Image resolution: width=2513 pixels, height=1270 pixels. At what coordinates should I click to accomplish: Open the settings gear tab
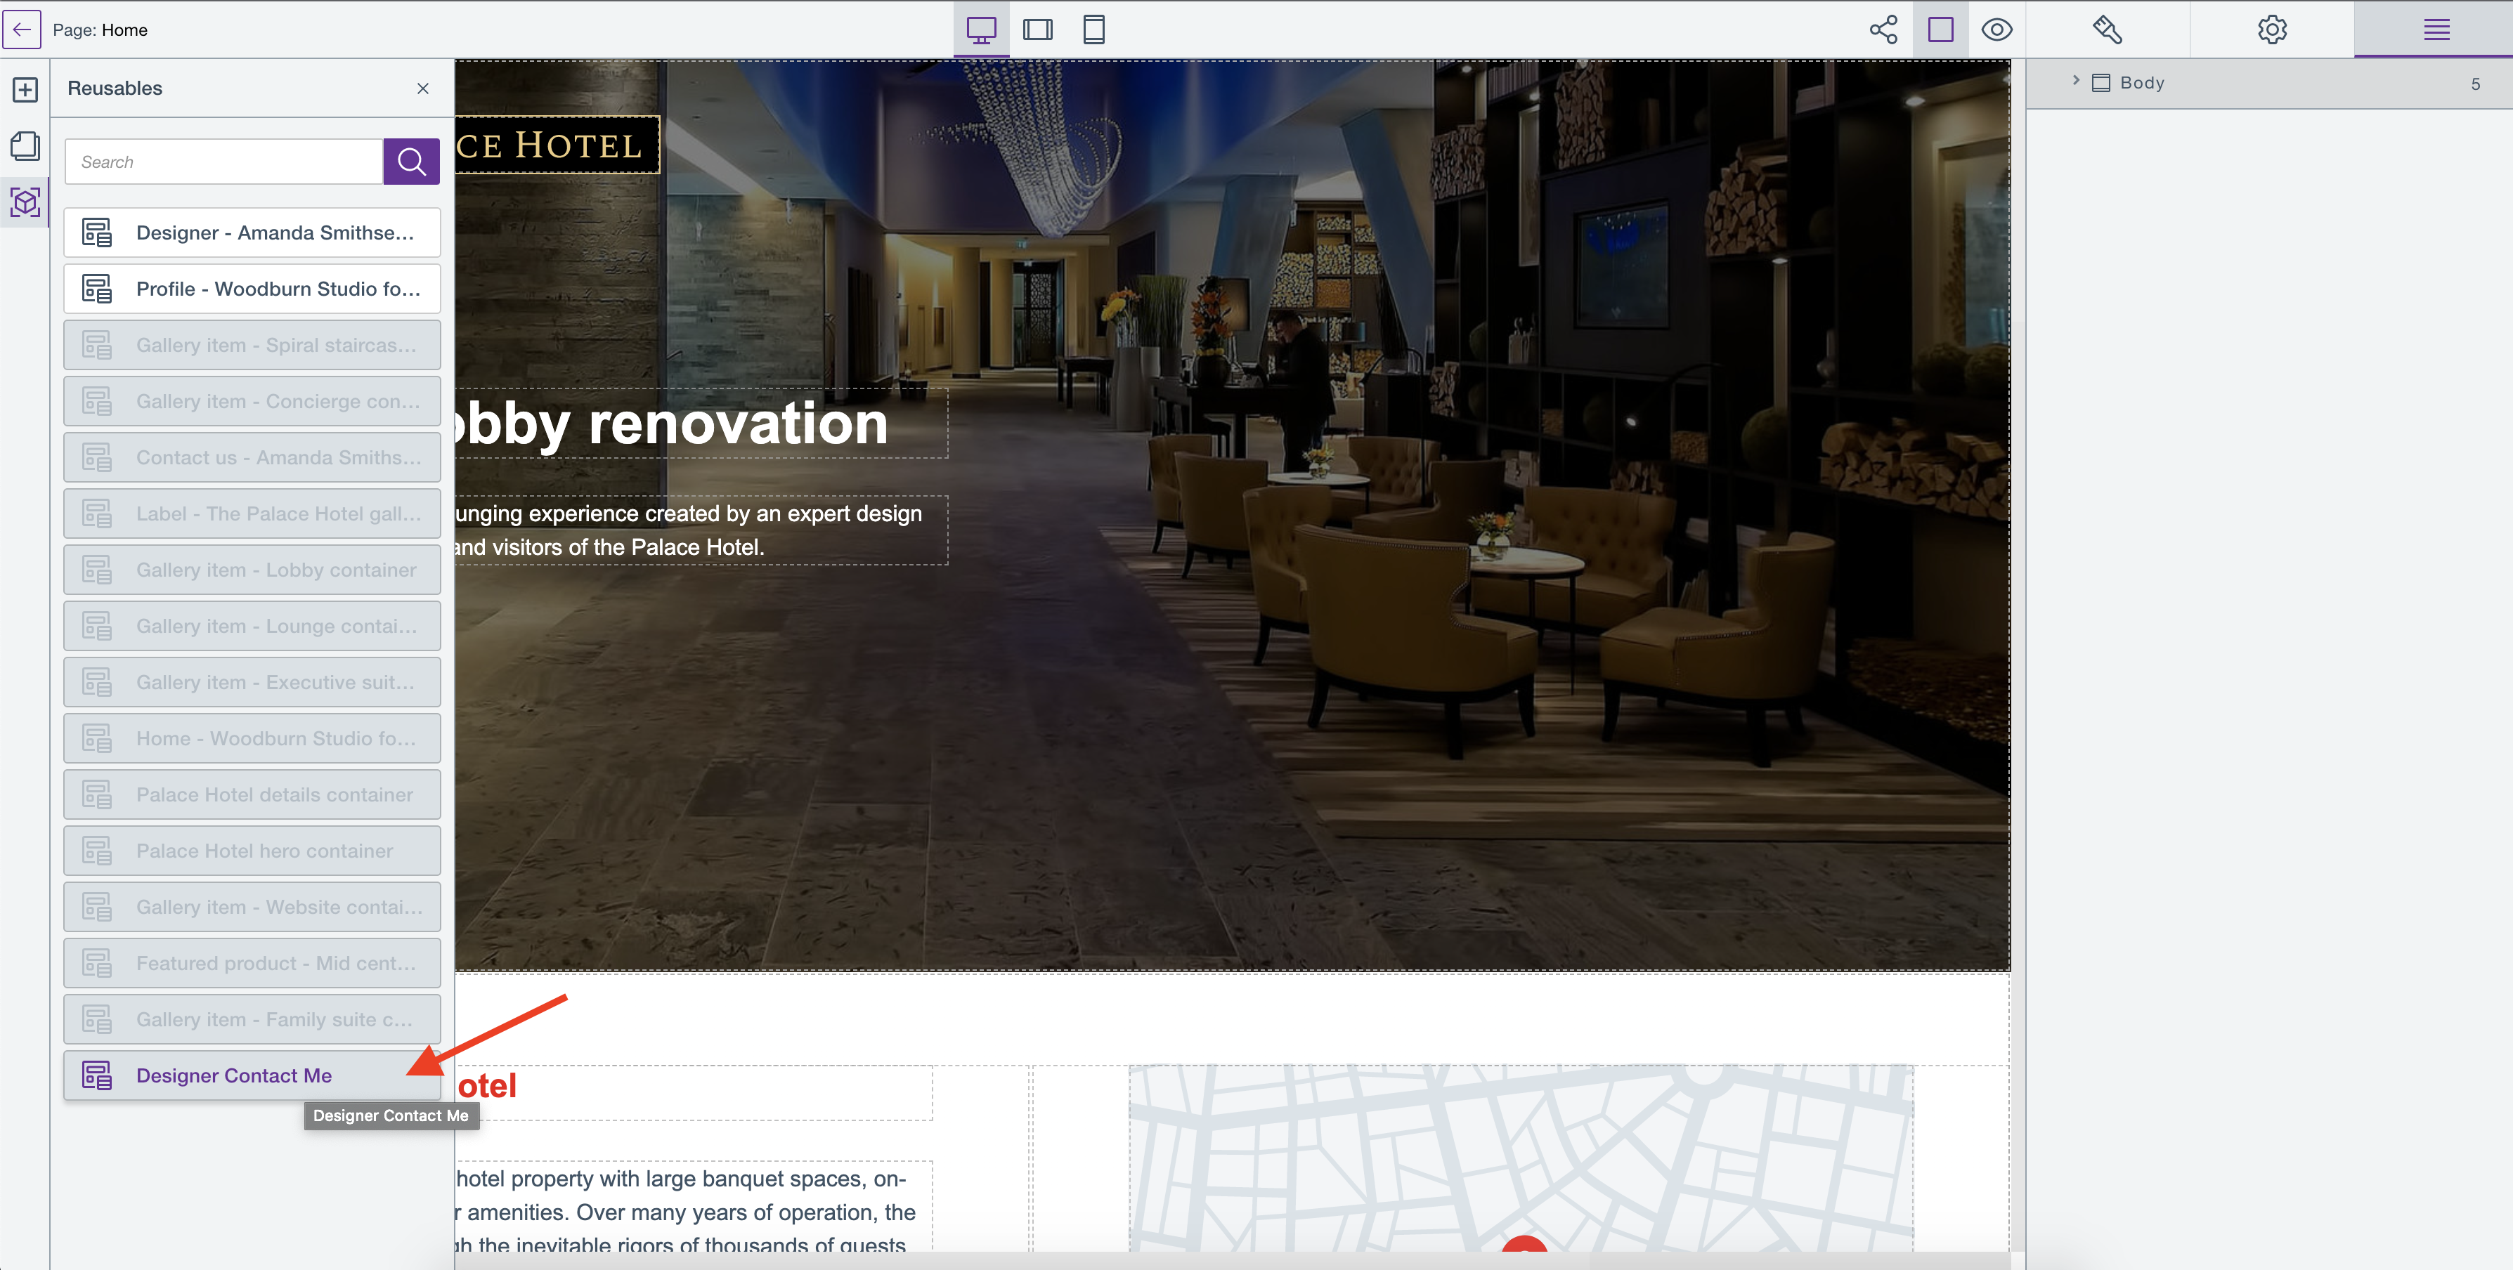click(x=2272, y=30)
